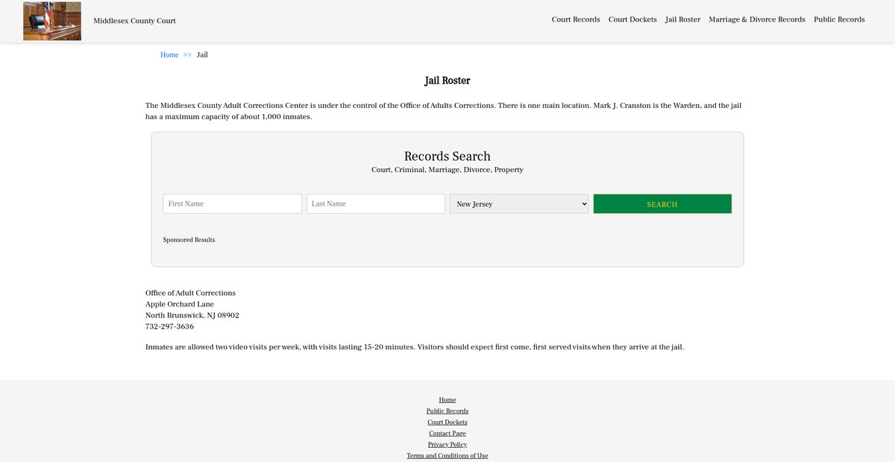The width and height of the screenshot is (895, 462).
Task: Focus the First Name field
Action: tap(233, 204)
